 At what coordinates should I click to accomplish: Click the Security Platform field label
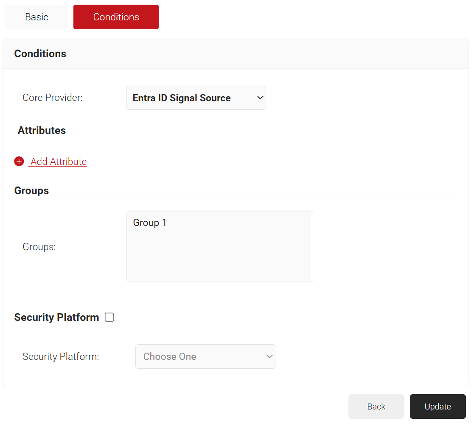tap(61, 356)
